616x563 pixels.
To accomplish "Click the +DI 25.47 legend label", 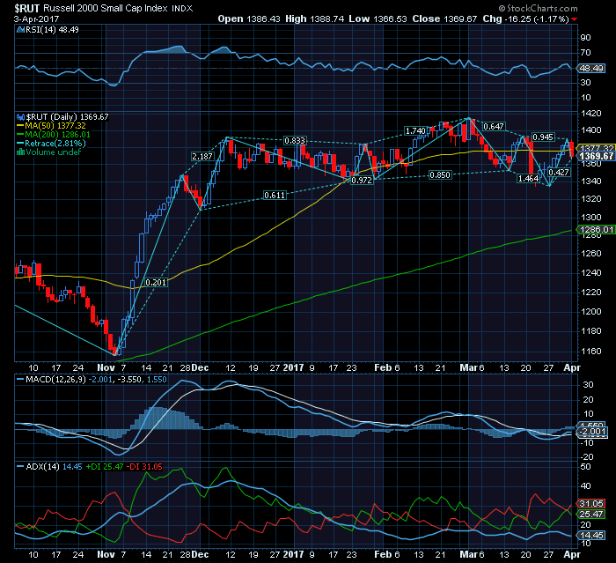I will (x=105, y=467).
